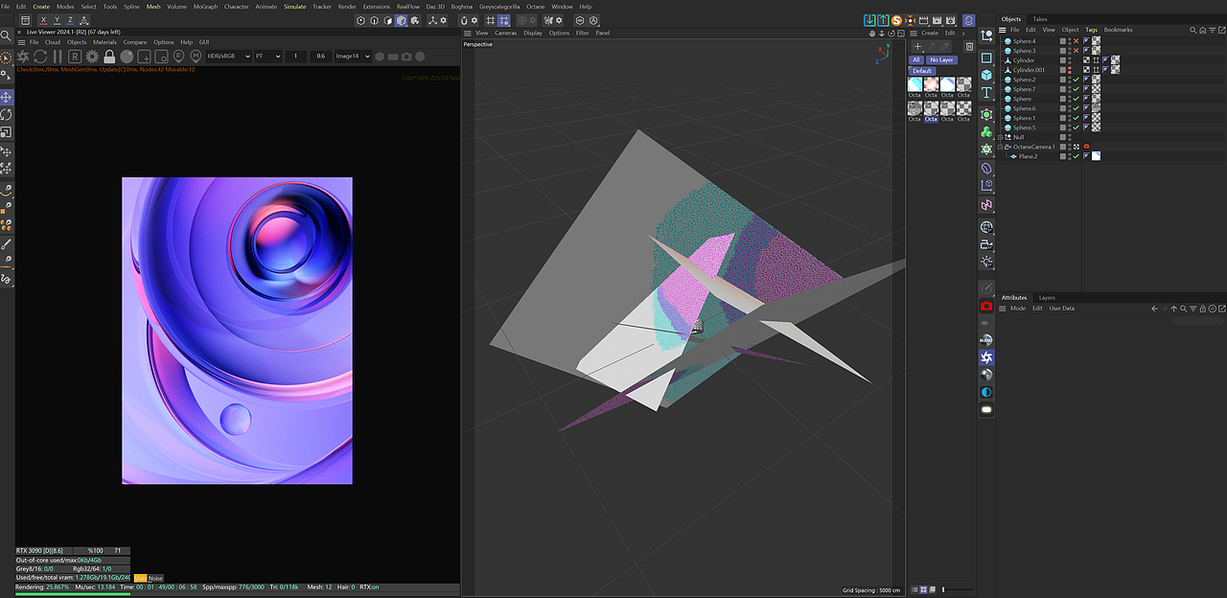Image resolution: width=1227 pixels, height=598 pixels.
Task: Open the Simulate menu in the top bar
Action: click(294, 7)
